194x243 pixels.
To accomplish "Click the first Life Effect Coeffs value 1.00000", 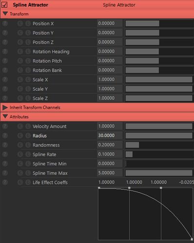I will point(106,182).
